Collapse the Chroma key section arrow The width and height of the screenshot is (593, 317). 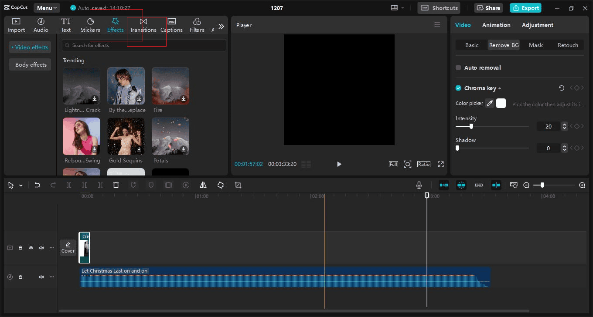(500, 88)
